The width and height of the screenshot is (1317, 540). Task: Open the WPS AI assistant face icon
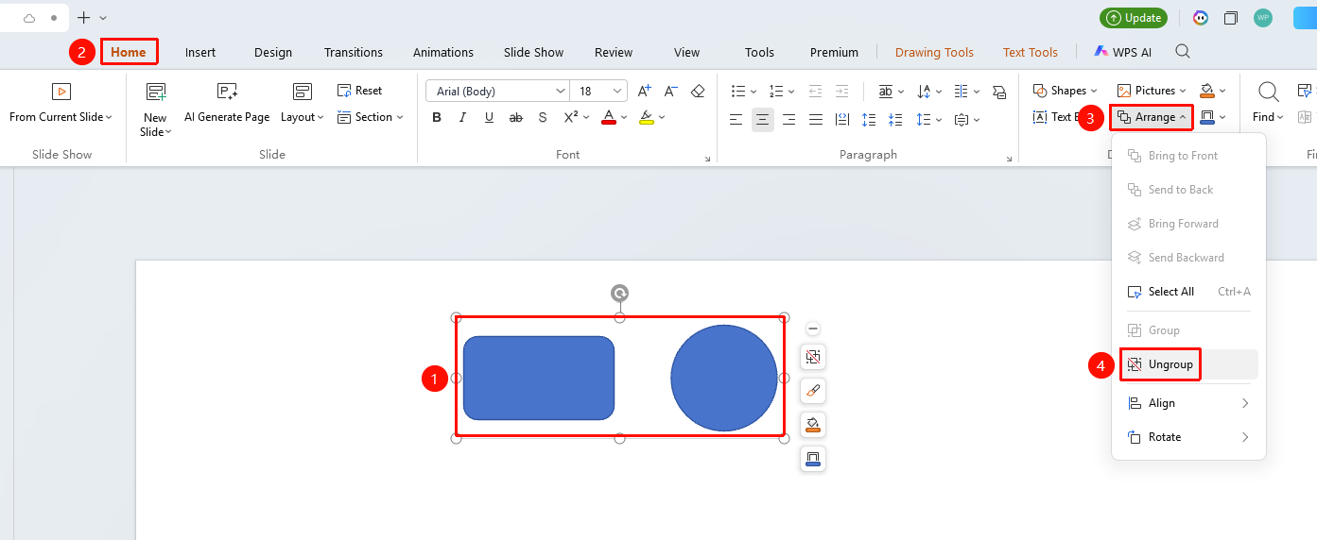click(1201, 18)
